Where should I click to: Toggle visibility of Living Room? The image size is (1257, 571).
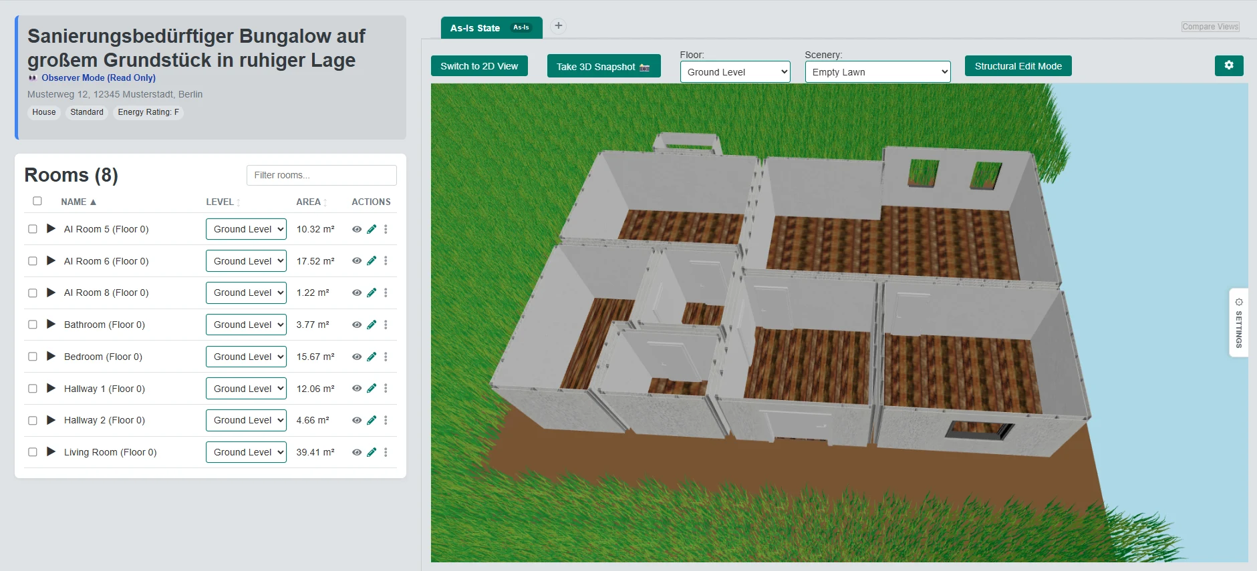(x=357, y=452)
